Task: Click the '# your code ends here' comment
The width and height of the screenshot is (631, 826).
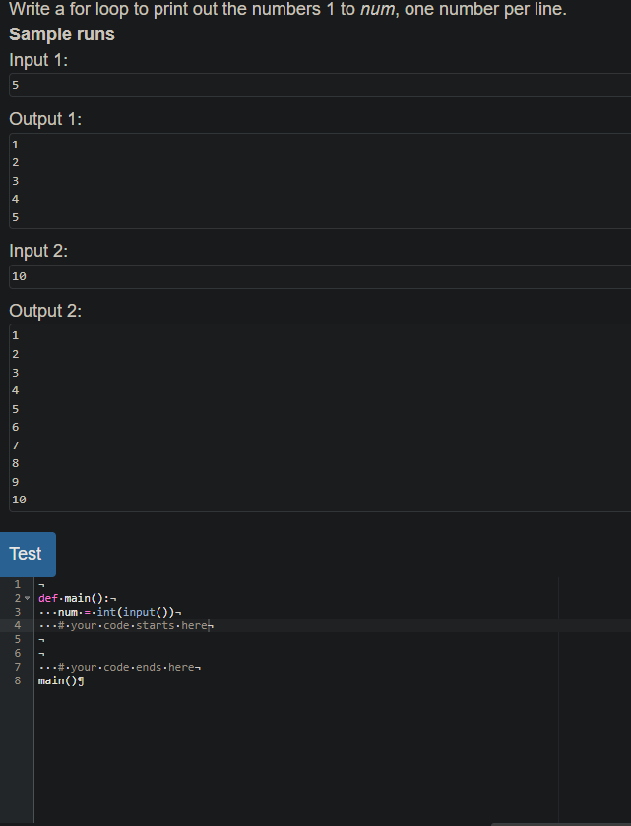Action: 129,667
